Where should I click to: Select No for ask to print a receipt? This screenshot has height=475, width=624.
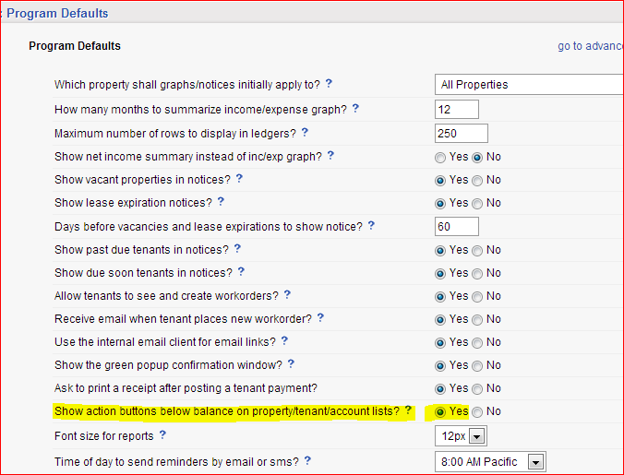[x=477, y=388]
